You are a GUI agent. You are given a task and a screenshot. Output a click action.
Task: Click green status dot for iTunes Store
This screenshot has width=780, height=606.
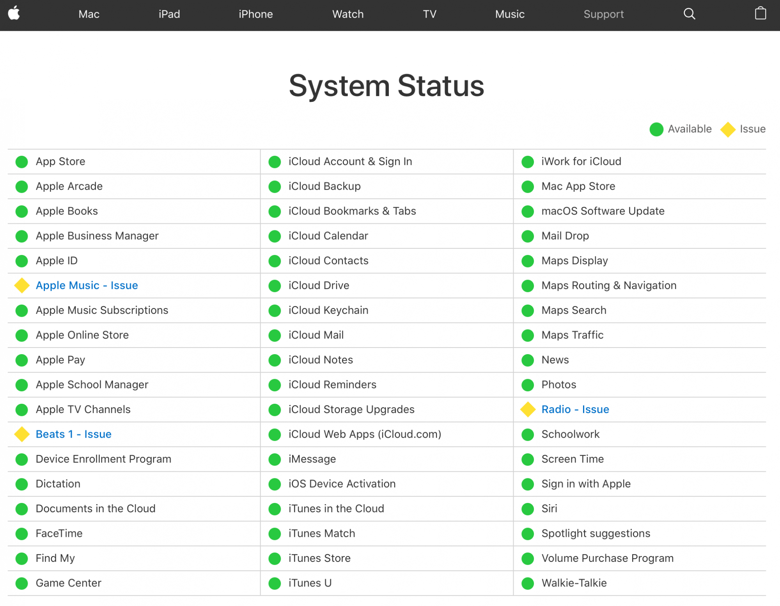[275, 558]
